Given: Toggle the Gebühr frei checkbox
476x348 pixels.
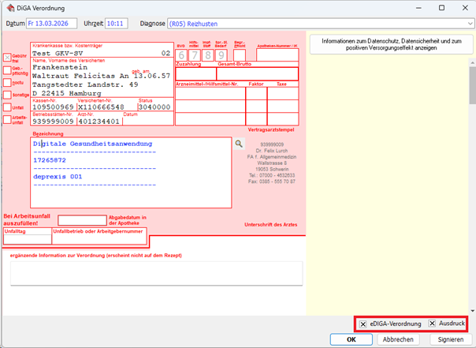Looking at the screenshot, I should coord(8,58).
